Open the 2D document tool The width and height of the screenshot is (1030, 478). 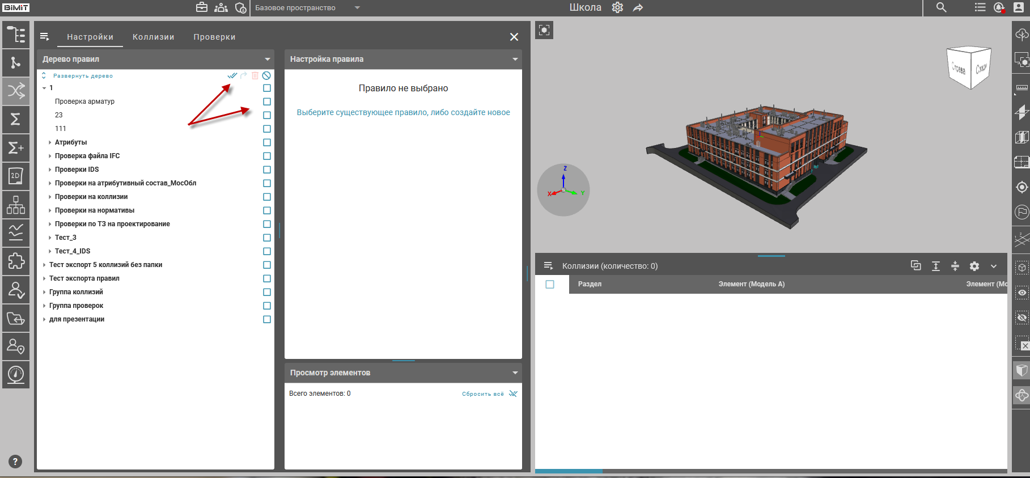click(x=16, y=176)
